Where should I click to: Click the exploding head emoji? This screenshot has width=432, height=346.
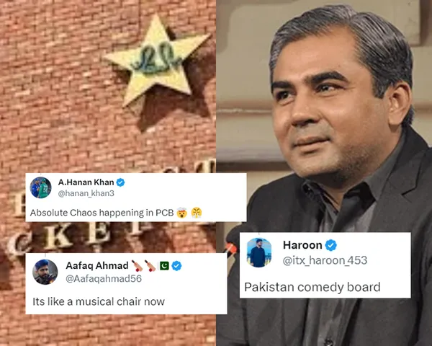click(x=182, y=213)
